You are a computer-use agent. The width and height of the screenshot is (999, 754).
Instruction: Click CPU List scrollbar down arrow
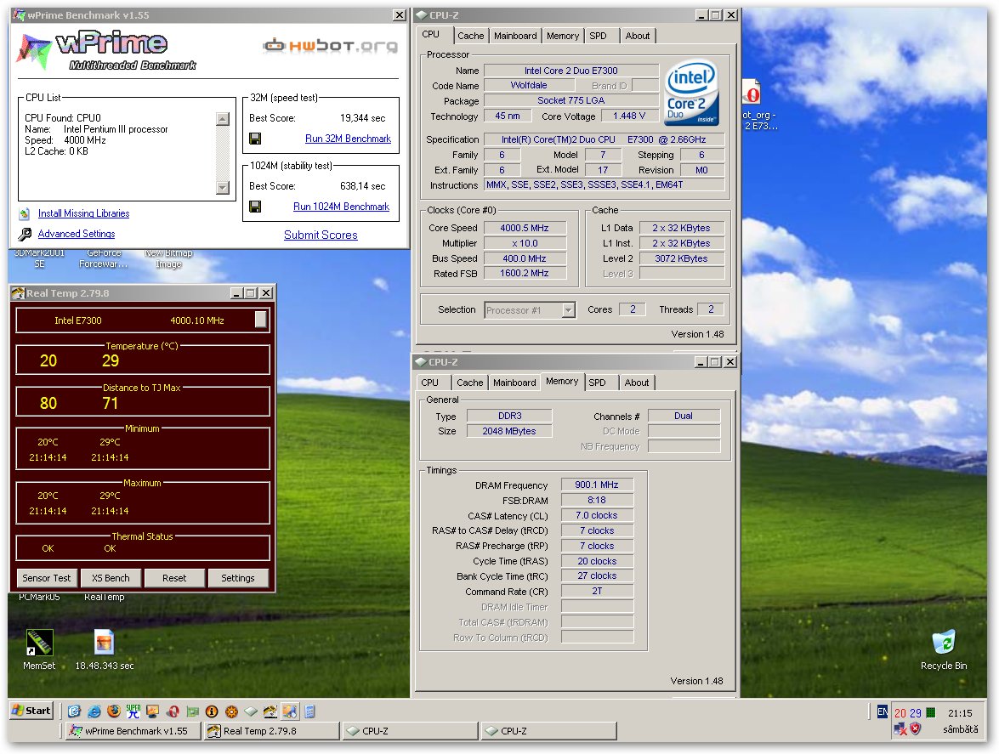223,187
